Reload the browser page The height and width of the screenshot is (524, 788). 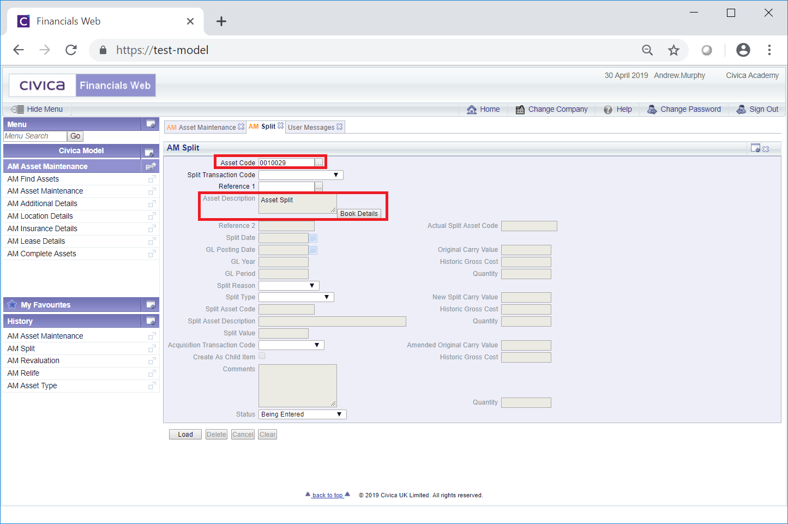tap(71, 50)
